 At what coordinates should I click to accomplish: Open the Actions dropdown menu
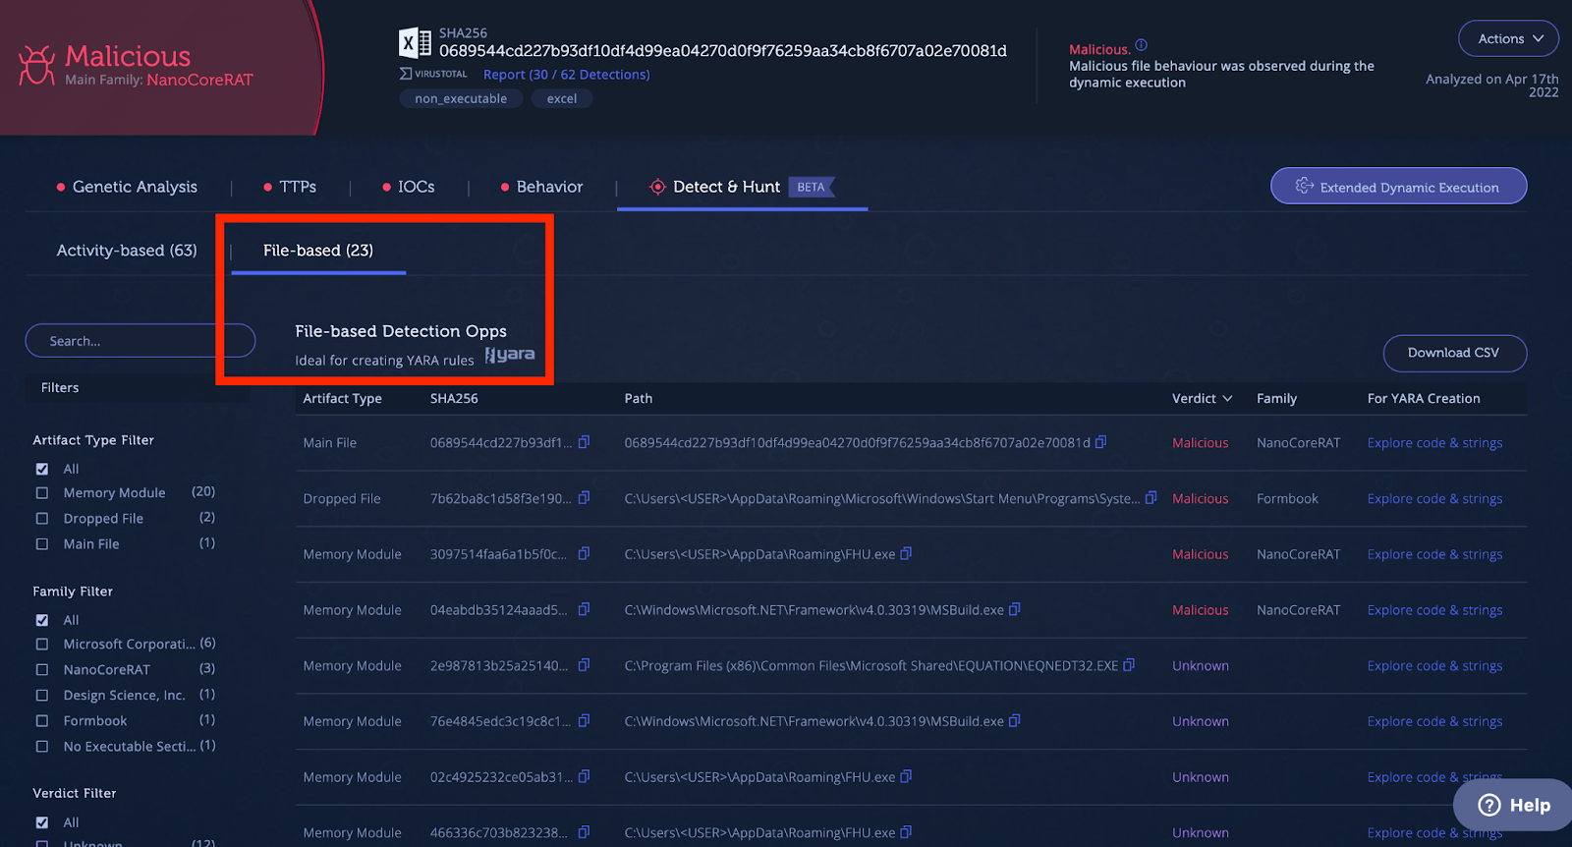1508,38
